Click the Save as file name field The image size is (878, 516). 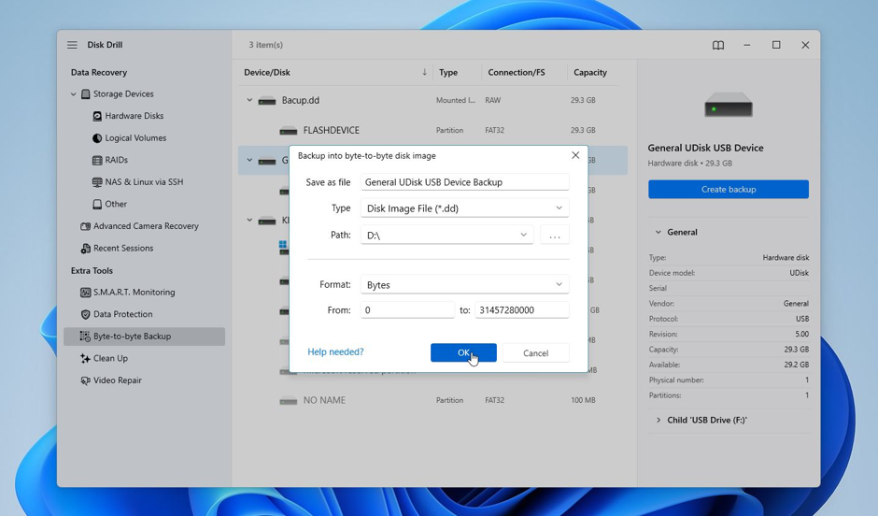[465, 182]
